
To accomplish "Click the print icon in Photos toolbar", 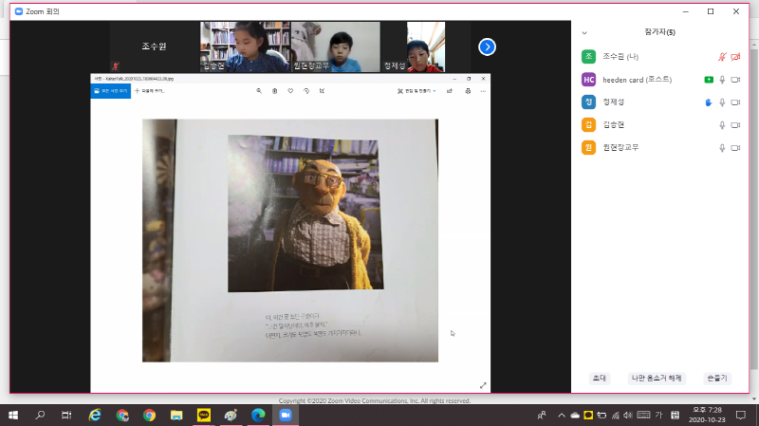I will click(x=468, y=91).
